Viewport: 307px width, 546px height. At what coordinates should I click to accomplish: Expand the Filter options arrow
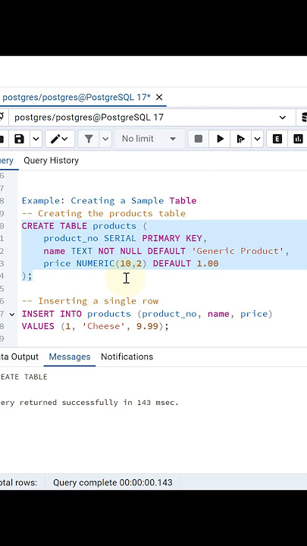105,139
